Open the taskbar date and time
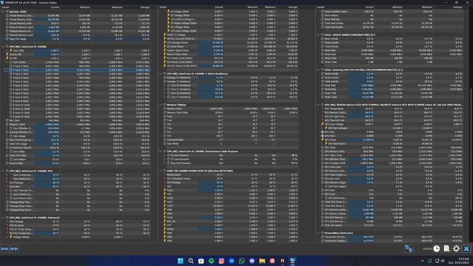Screen dimensions: 473x266 point(458,261)
